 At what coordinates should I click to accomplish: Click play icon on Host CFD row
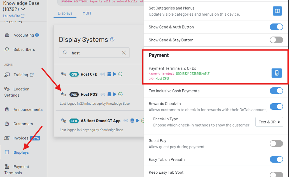(x=115, y=74)
